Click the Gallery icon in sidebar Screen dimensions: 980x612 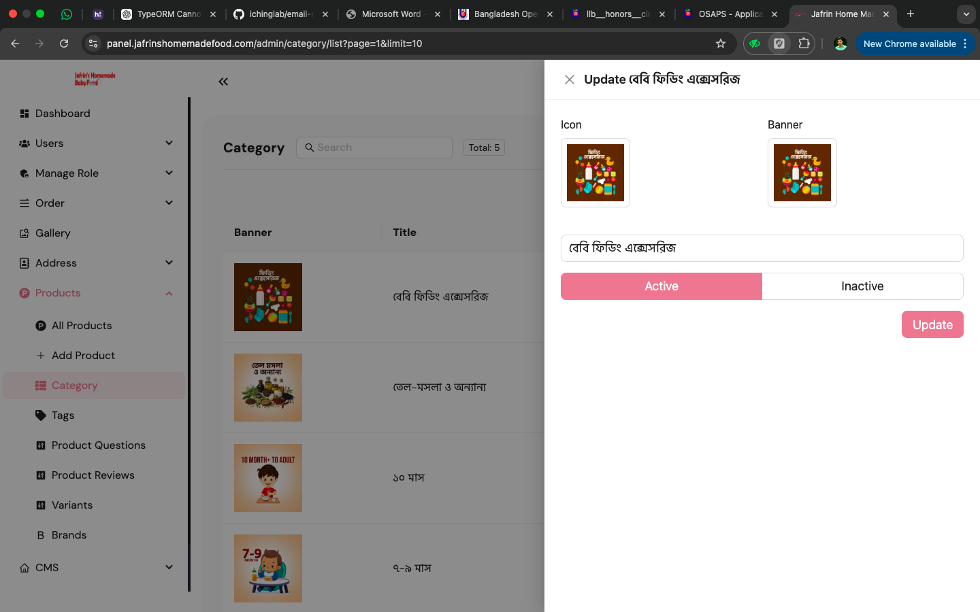point(24,233)
